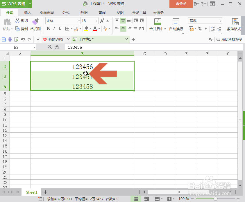Apply comma thousands separator style
Image resolution: width=245 pixels, height=202 pixels.
click(x=206, y=29)
